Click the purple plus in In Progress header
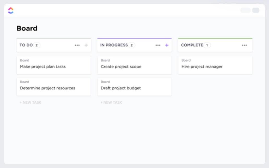269x168 pixels. [167, 45]
